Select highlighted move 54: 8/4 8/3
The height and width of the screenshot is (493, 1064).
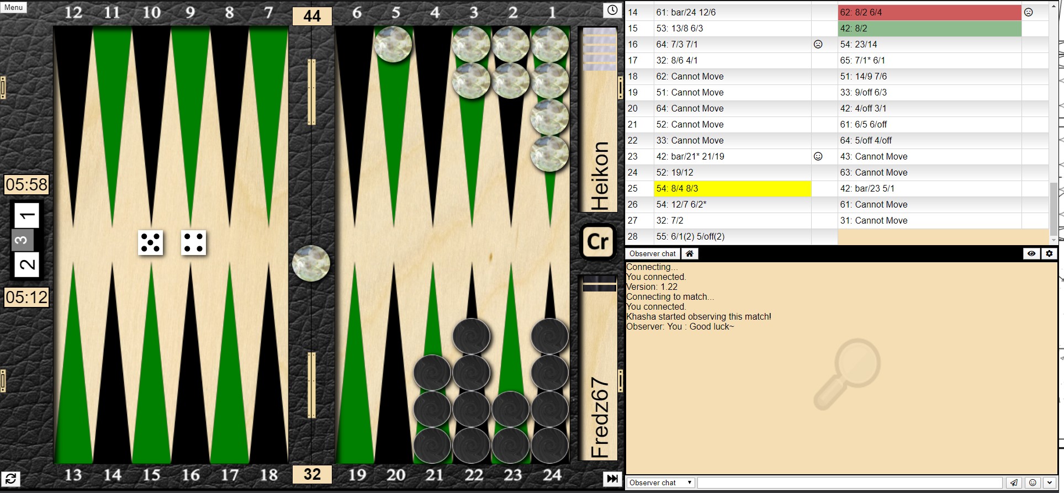[x=732, y=188]
